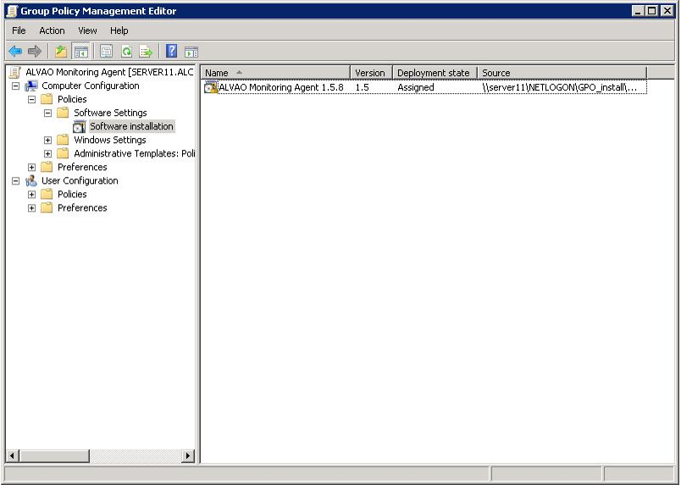Click the Refresh toolbar icon
This screenshot has width=681, height=485.
point(126,52)
